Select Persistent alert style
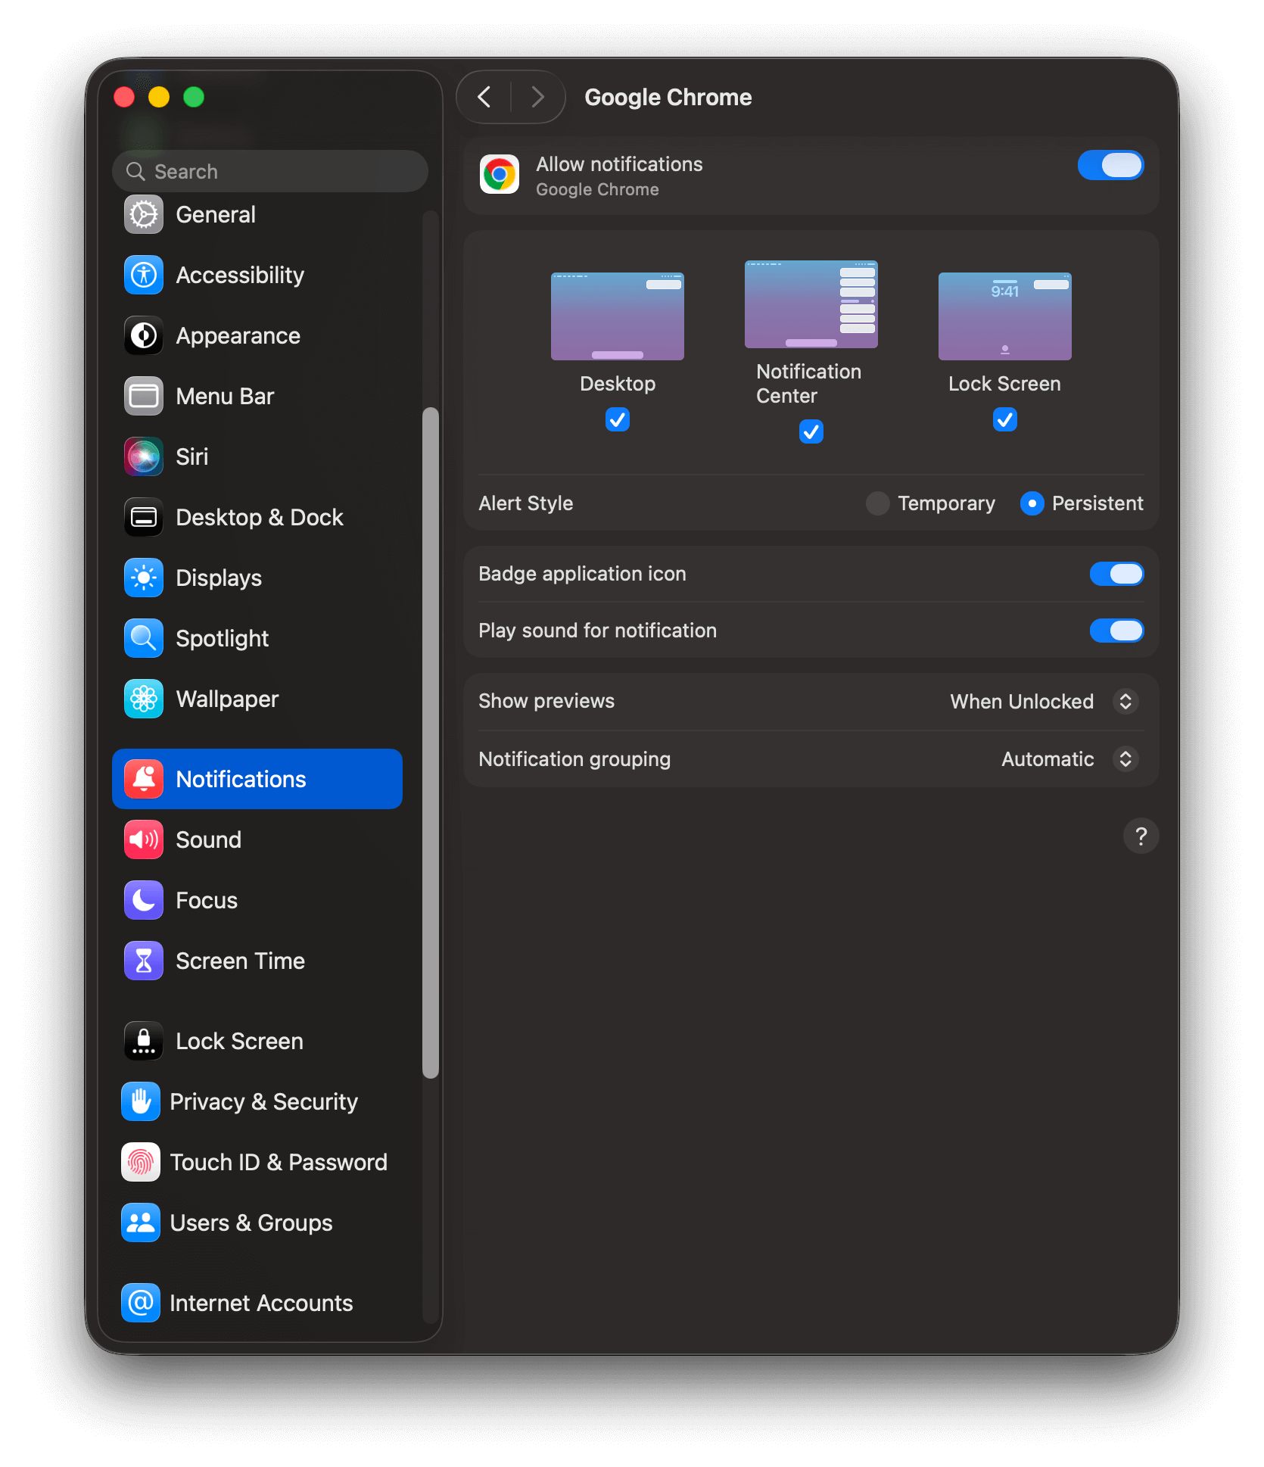This screenshot has width=1264, height=1467. click(1032, 503)
